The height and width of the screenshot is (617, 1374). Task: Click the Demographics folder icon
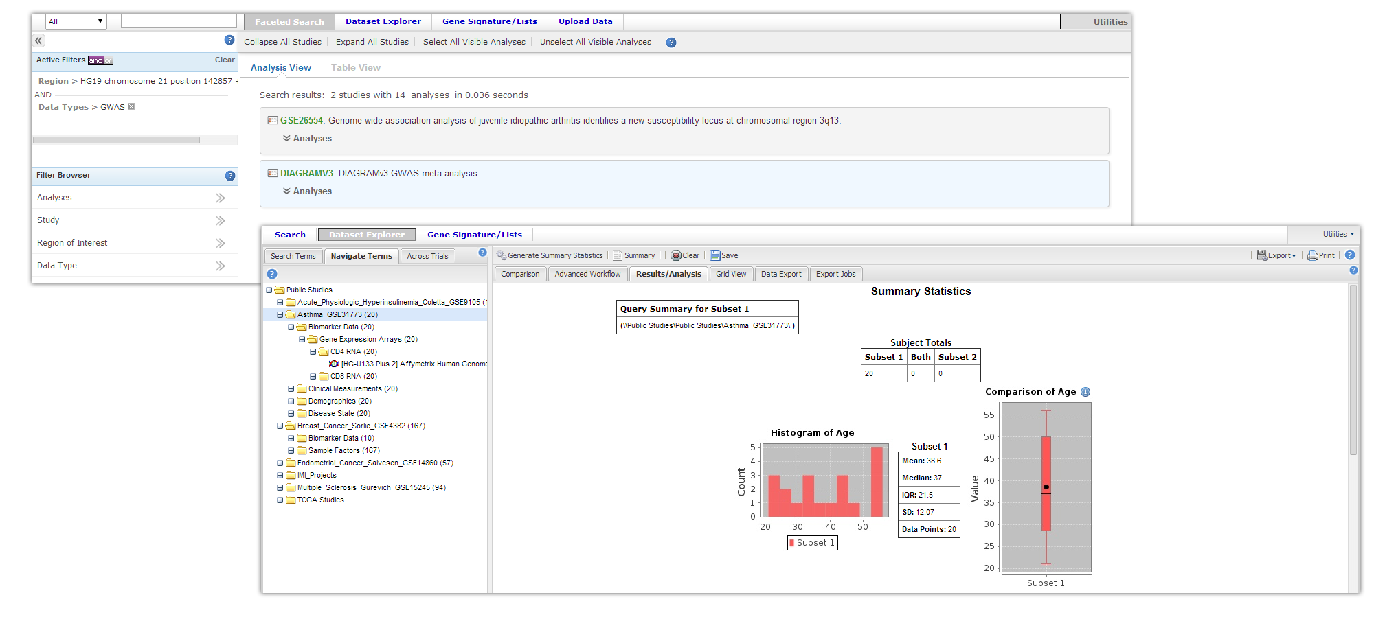[x=302, y=401]
